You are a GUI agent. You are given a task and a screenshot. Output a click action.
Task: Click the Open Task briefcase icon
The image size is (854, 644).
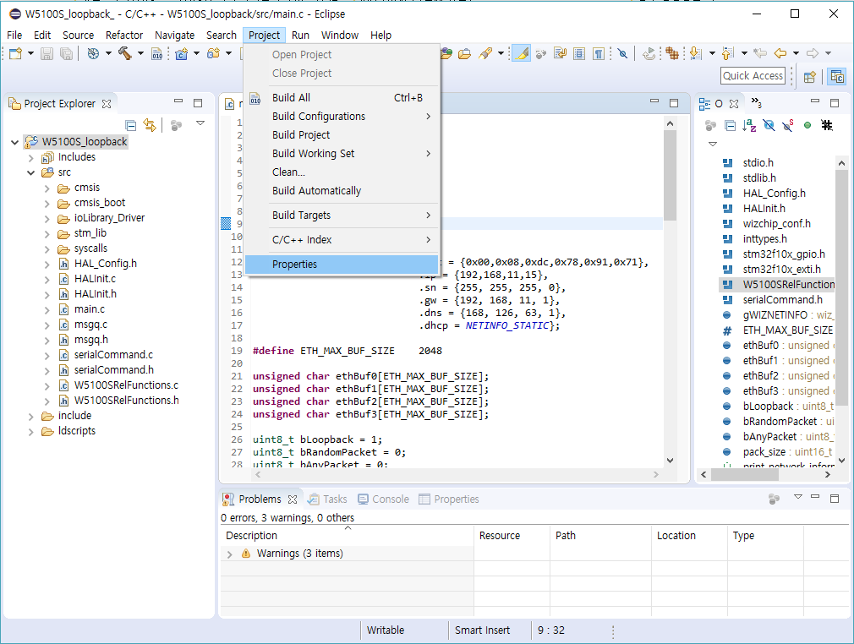click(x=464, y=53)
